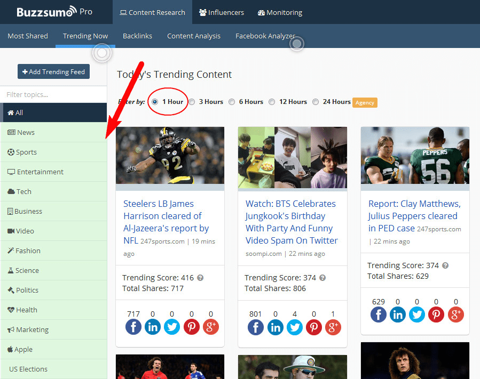Click help icon beside Trending Score 416
This screenshot has width=480, height=379.
click(200, 278)
